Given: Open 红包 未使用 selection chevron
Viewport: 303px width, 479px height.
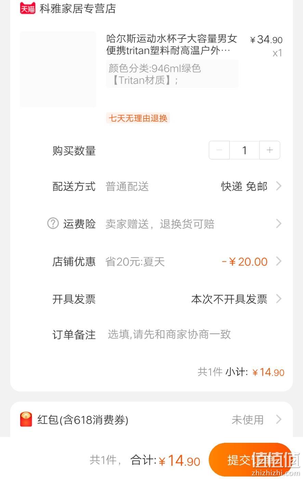Looking at the screenshot, I should [x=279, y=419].
